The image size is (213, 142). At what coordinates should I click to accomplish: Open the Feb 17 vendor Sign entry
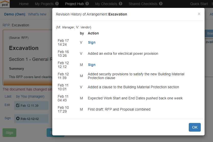pyautogui.click(x=92, y=42)
